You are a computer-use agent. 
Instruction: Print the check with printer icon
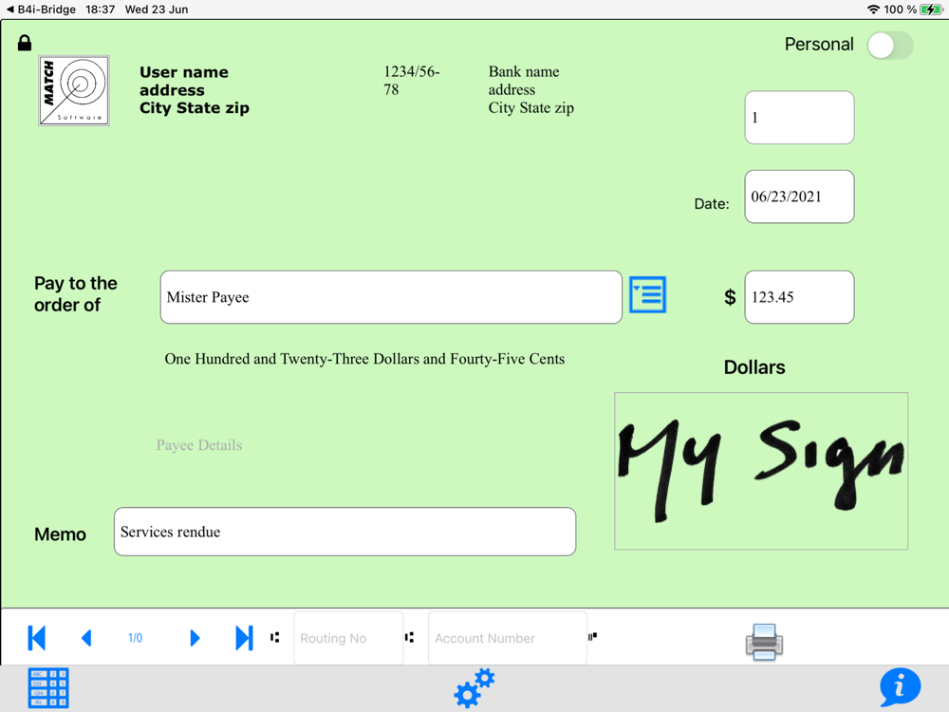(764, 642)
